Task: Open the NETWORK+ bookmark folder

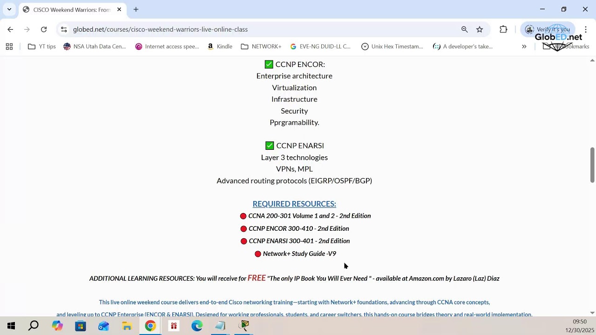Action: point(261,47)
